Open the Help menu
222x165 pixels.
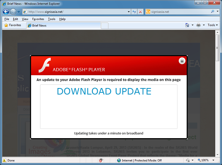point(62,19)
